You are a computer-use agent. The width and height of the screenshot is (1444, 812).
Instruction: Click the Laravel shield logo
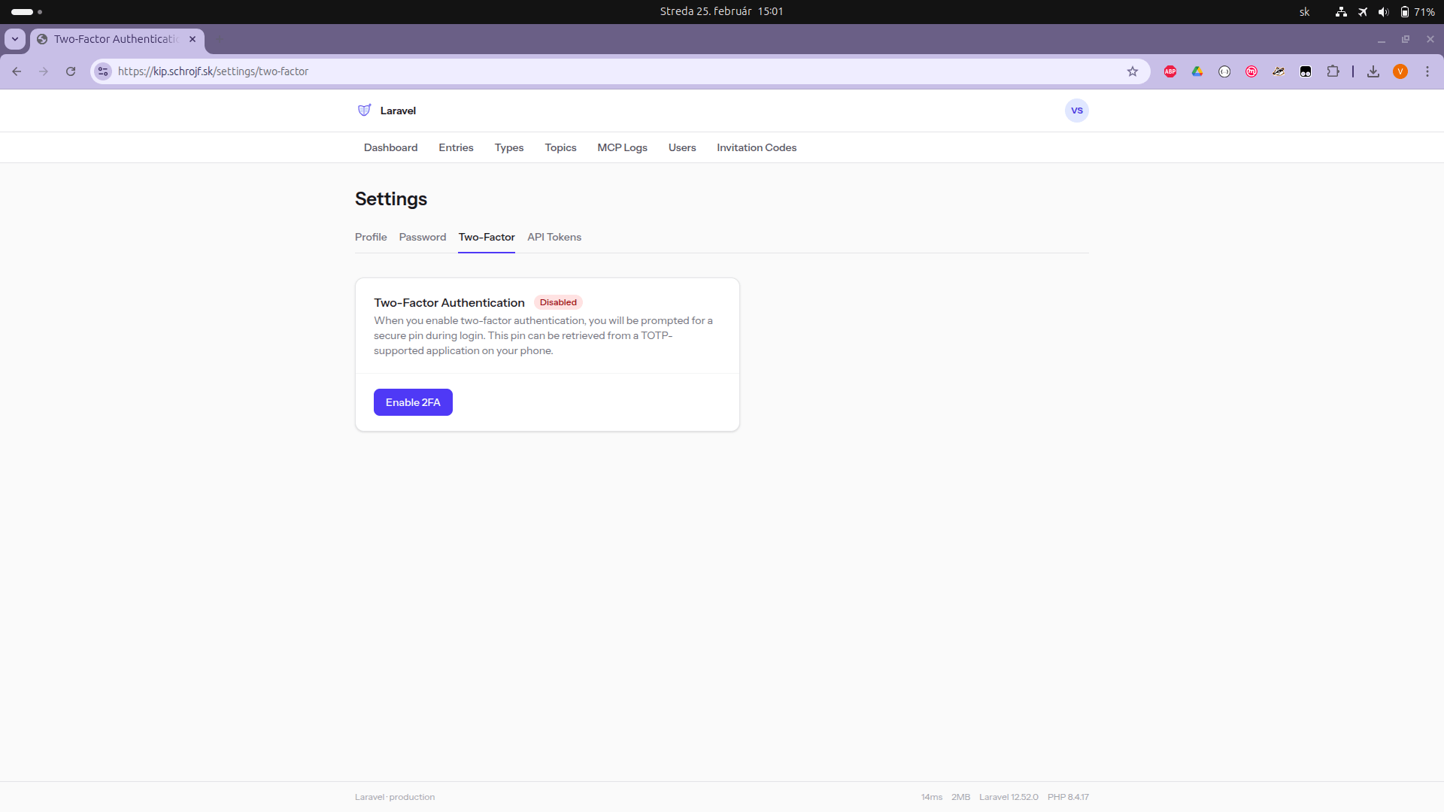tap(365, 111)
